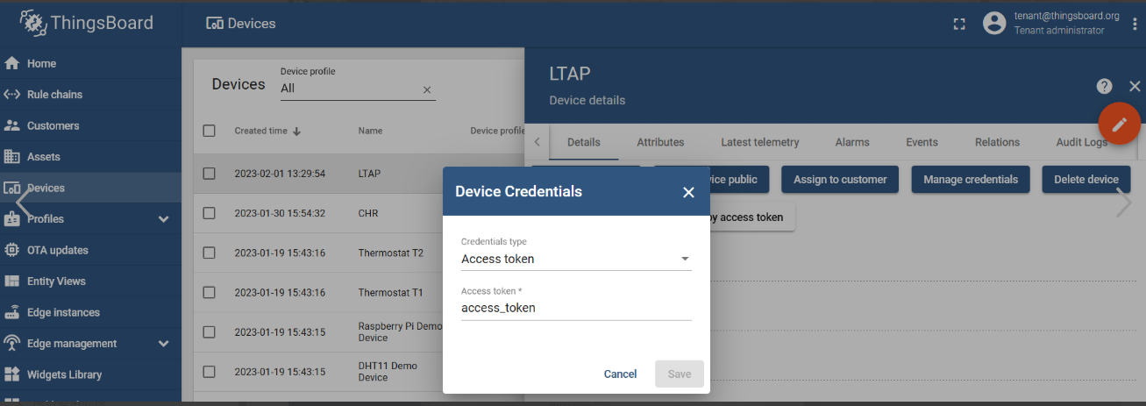Toggle fullscreen mode icon in header
1146x406 pixels.
pyautogui.click(x=959, y=25)
